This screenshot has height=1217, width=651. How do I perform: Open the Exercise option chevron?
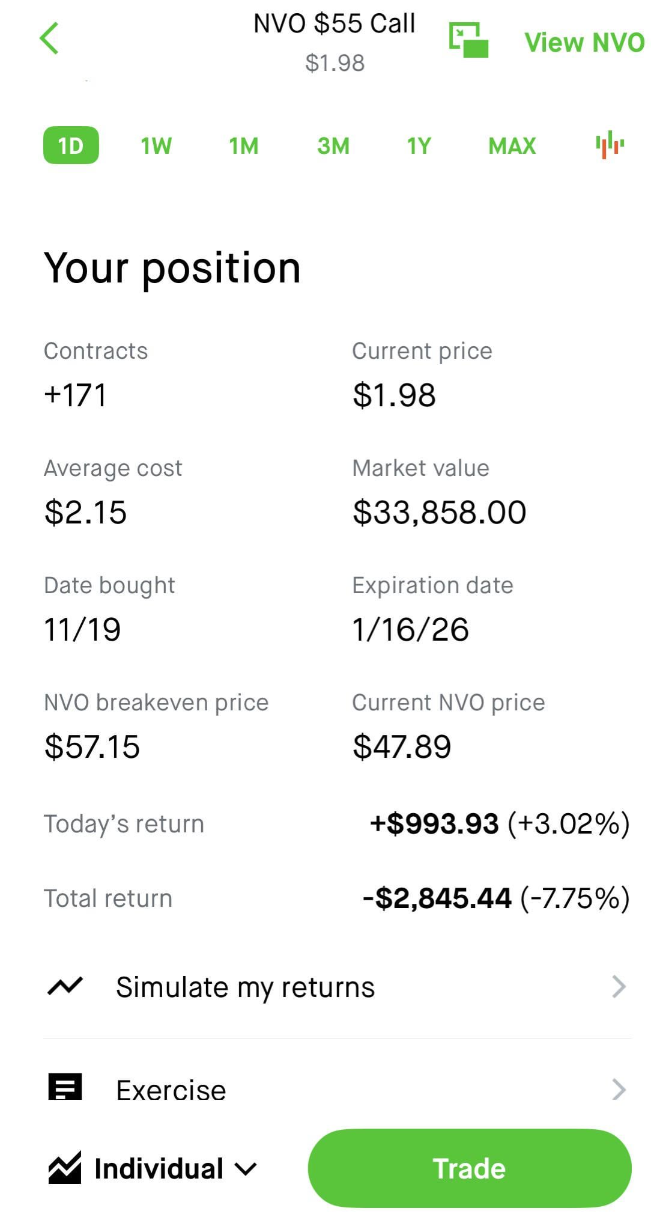[619, 1089]
